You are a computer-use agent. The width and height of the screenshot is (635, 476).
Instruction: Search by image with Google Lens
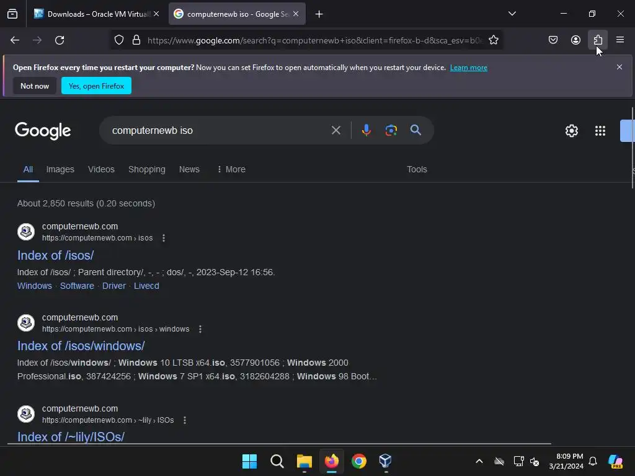tap(391, 130)
